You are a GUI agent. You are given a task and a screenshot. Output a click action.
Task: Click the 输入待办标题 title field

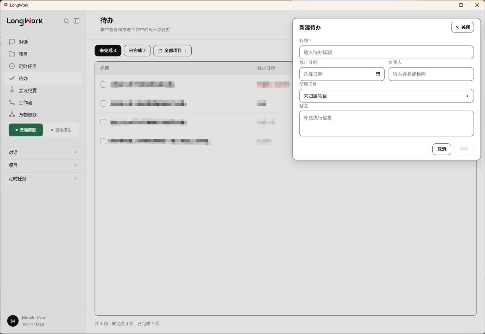[386, 52]
